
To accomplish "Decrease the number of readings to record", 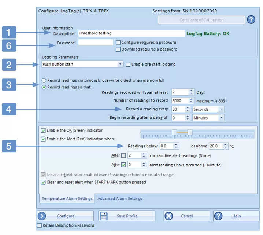I will click(x=191, y=102).
